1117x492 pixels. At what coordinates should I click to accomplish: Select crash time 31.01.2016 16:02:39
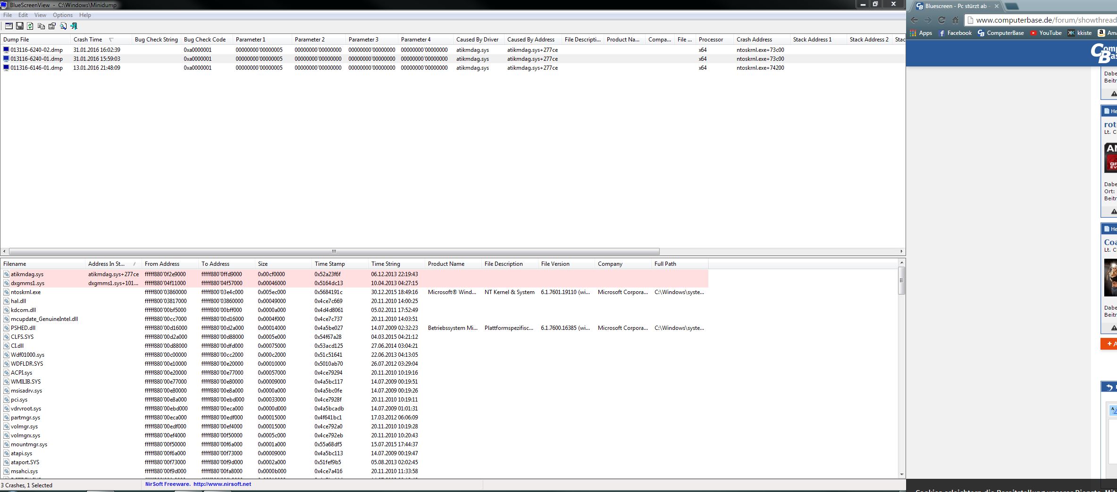(97, 49)
